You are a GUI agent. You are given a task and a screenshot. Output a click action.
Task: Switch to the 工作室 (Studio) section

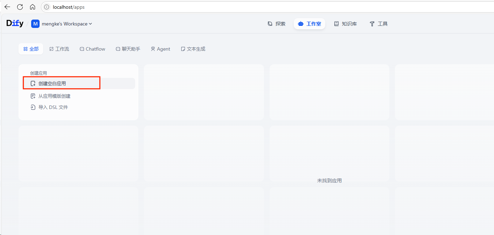(309, 24)
